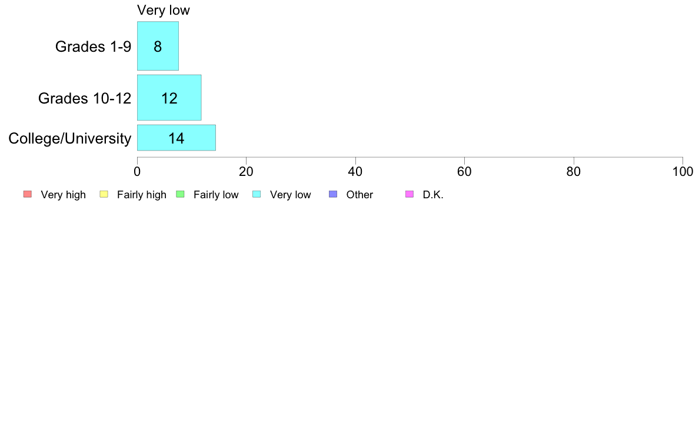Viewport: 699px width, 433px height.
Task: Click the Grades 1-9 axis label
Action: click(93, 46)
